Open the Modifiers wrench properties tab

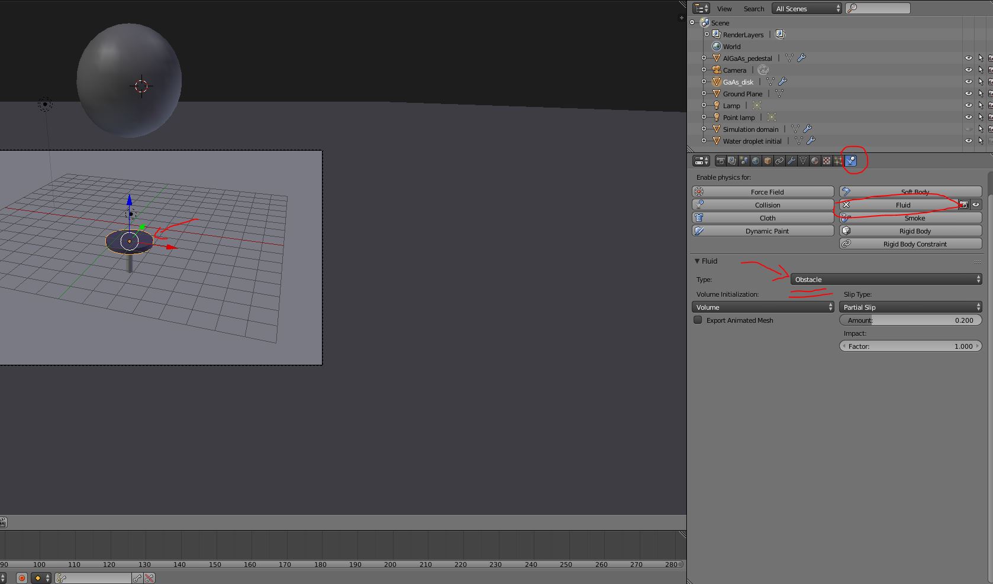click(x=791, y=161)
